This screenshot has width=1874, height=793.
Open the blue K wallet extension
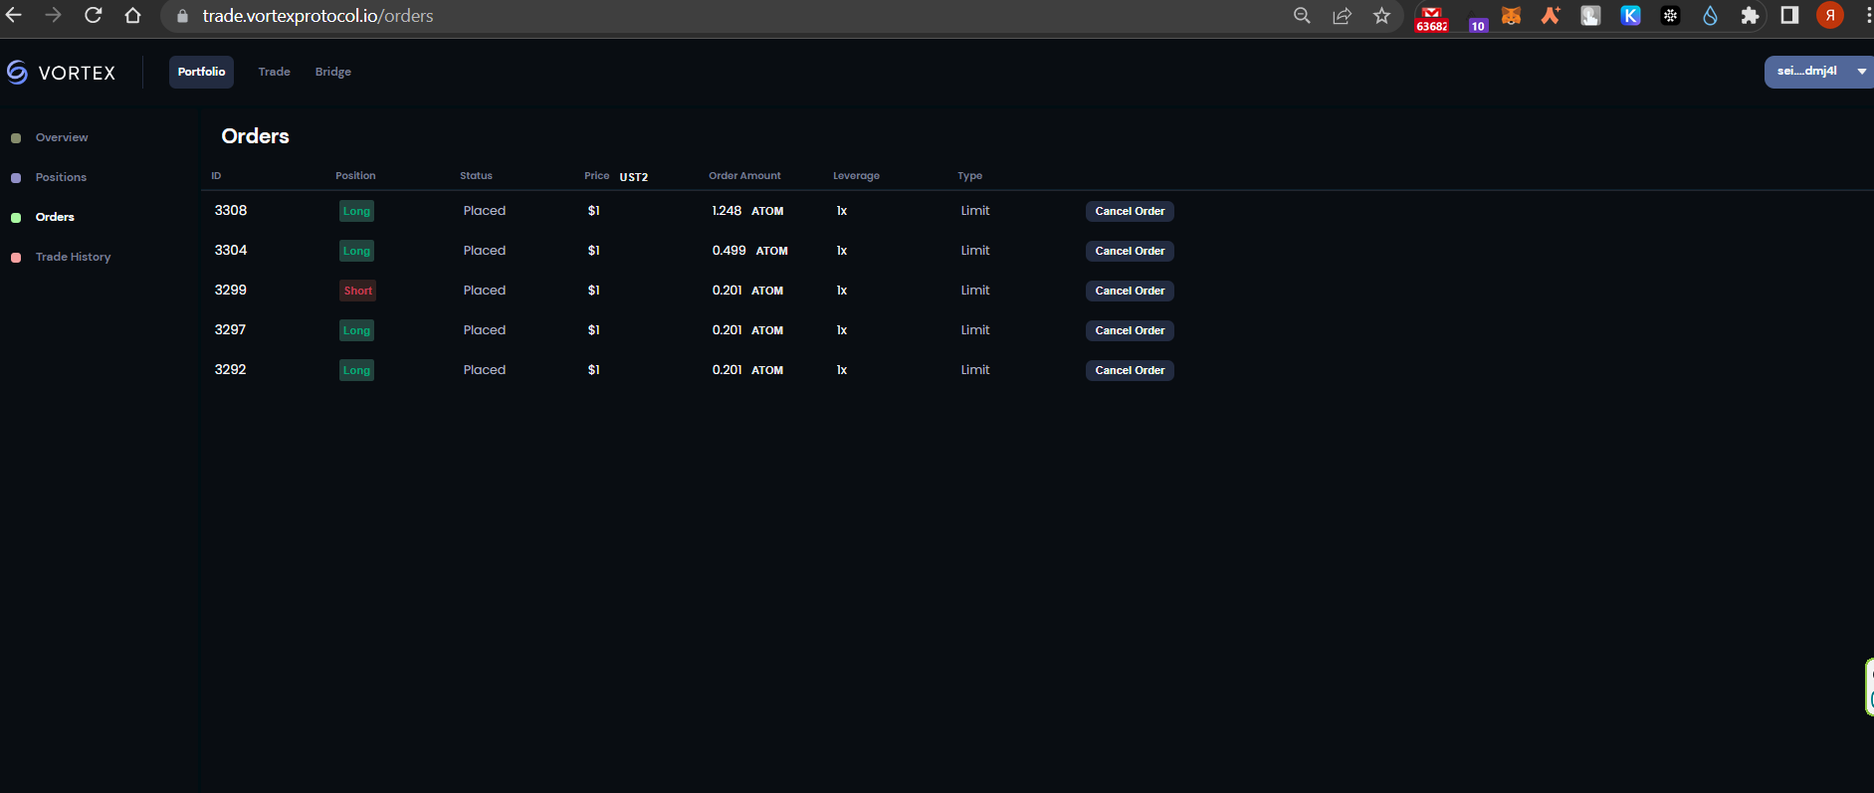(x=1630, y=15)
